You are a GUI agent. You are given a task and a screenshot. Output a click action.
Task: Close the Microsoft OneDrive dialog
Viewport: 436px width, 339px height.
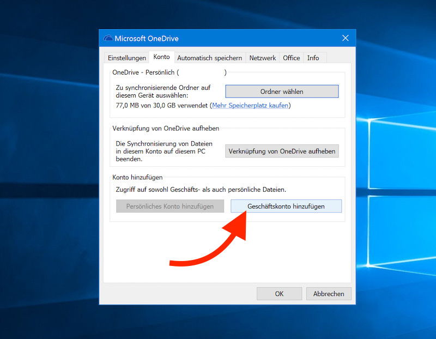point(346,38)
